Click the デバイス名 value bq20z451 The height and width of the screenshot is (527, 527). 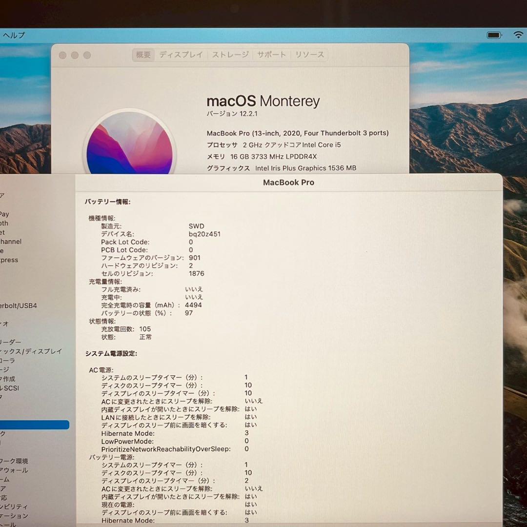coord(204,234)
